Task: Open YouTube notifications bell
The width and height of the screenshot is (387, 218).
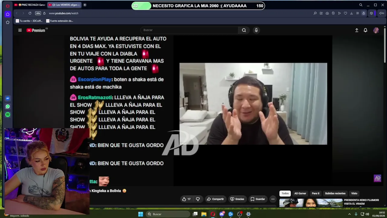Action: (366, 30)
